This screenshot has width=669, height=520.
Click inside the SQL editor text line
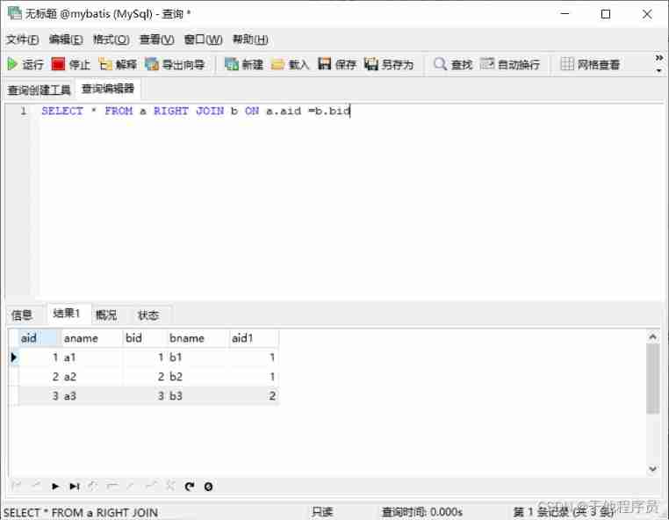point(196,111)
